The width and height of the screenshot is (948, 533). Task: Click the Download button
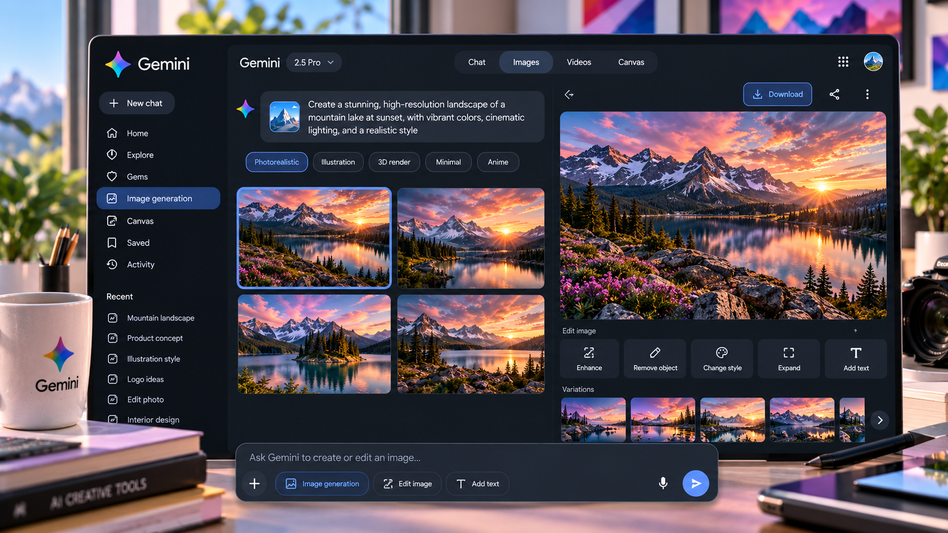point(777,94)
